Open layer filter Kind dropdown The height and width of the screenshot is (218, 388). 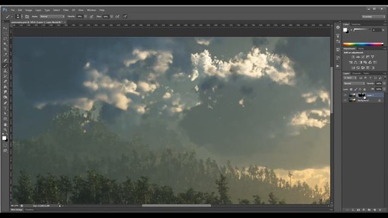[x=350, y=78]
